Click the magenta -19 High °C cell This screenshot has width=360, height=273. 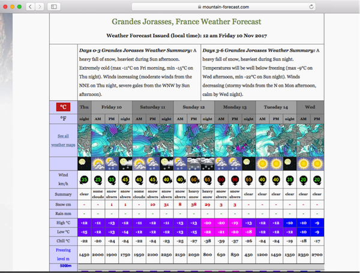235,223
